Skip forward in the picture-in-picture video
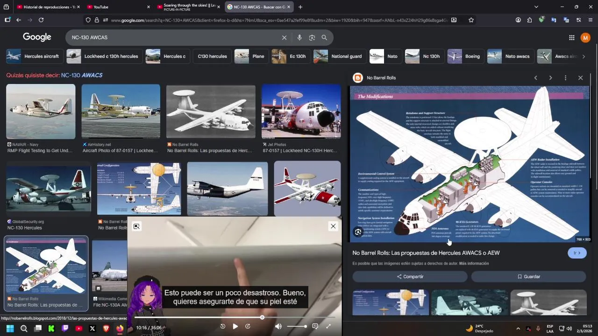 point(248,326)
